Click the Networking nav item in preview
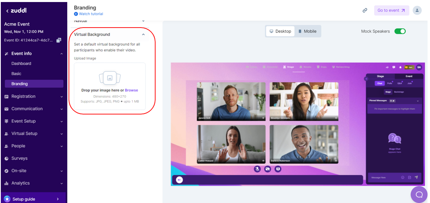 click(x=341, y=67)
